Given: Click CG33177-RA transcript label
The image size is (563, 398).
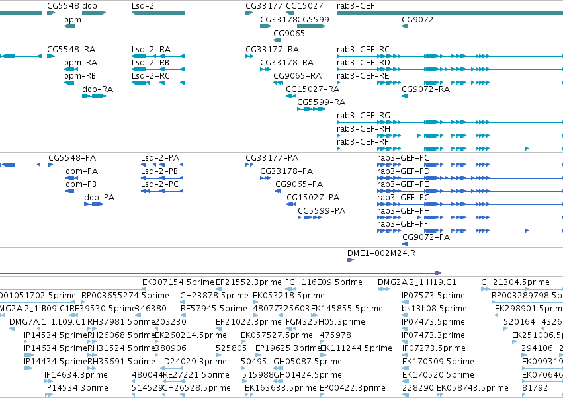Looking at the screenshot, I should (272, 50).
